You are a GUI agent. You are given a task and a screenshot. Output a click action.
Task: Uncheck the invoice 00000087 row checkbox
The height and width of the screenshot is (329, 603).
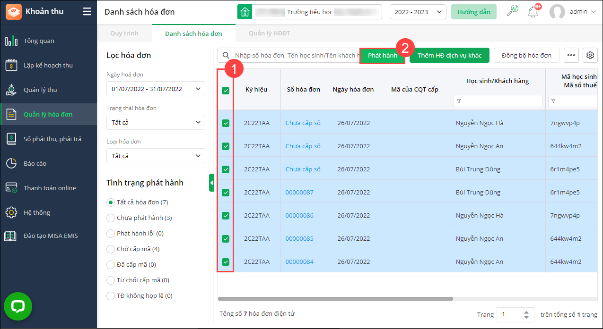click(x=226, y=193)
